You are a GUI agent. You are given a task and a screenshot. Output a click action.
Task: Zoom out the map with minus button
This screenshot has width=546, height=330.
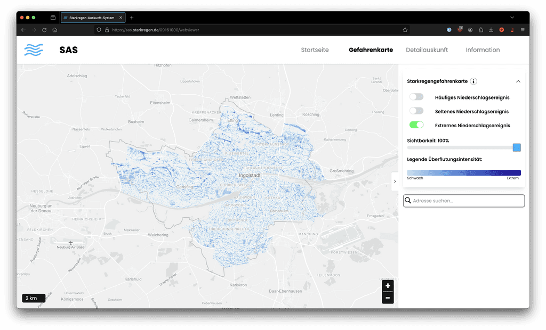388,298
